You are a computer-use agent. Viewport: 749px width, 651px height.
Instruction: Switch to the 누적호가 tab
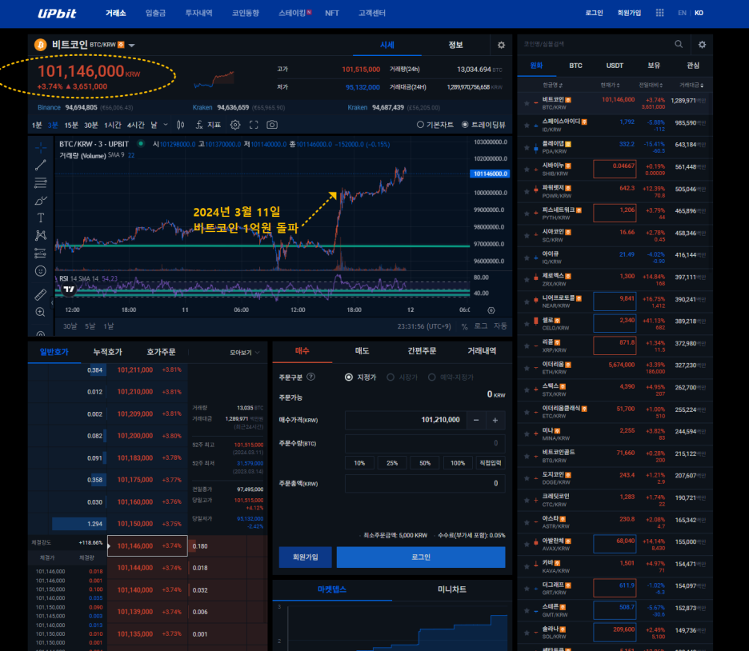coord(107,352)
